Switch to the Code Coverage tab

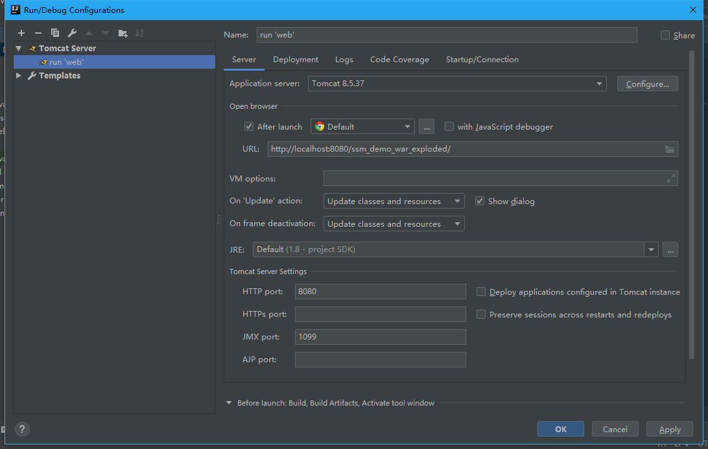(399, 60)
